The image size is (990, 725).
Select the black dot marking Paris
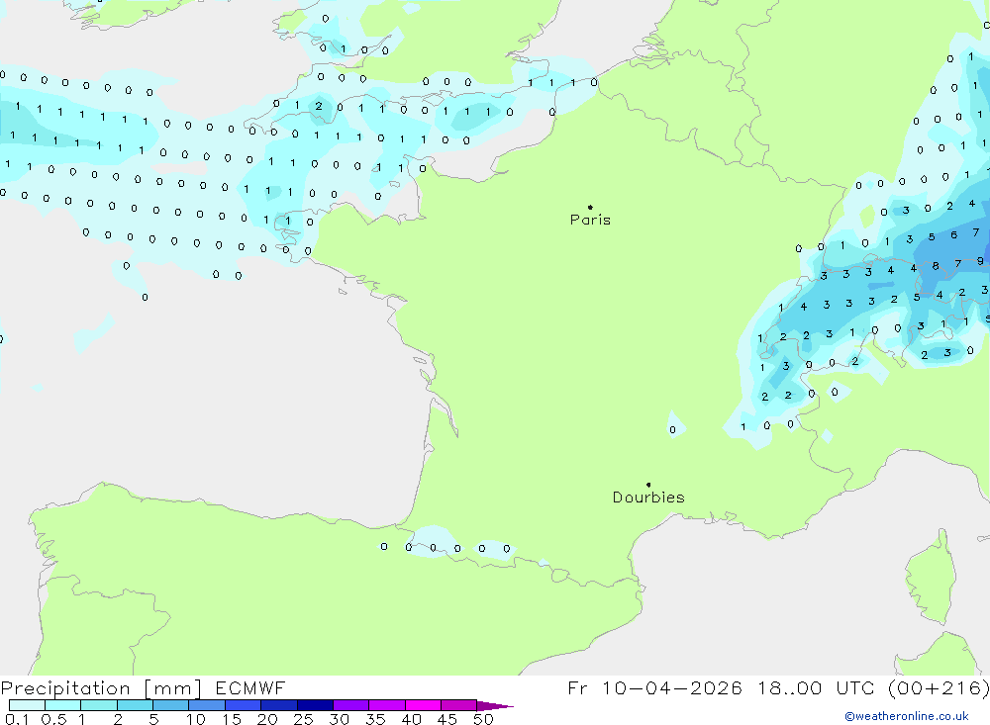[x=590, y=207]
